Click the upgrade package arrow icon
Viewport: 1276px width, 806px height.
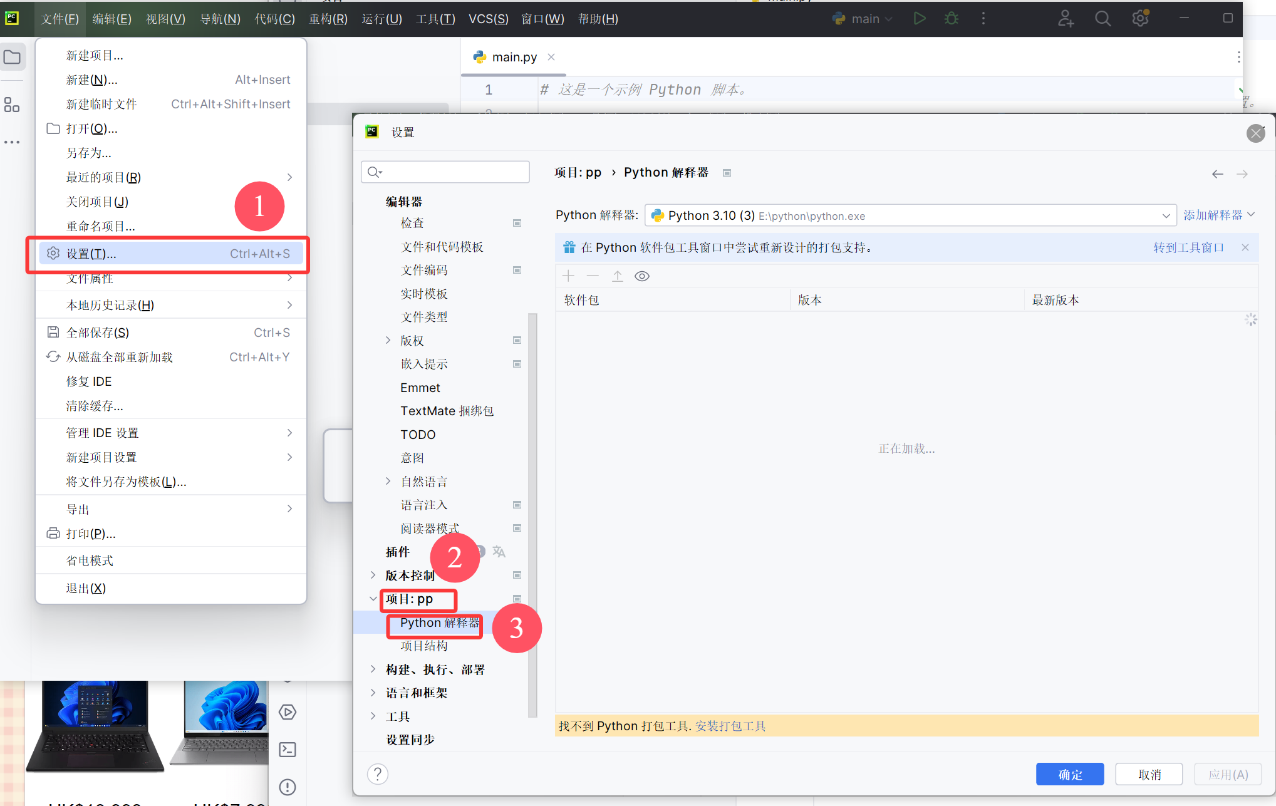coord(618,276)
